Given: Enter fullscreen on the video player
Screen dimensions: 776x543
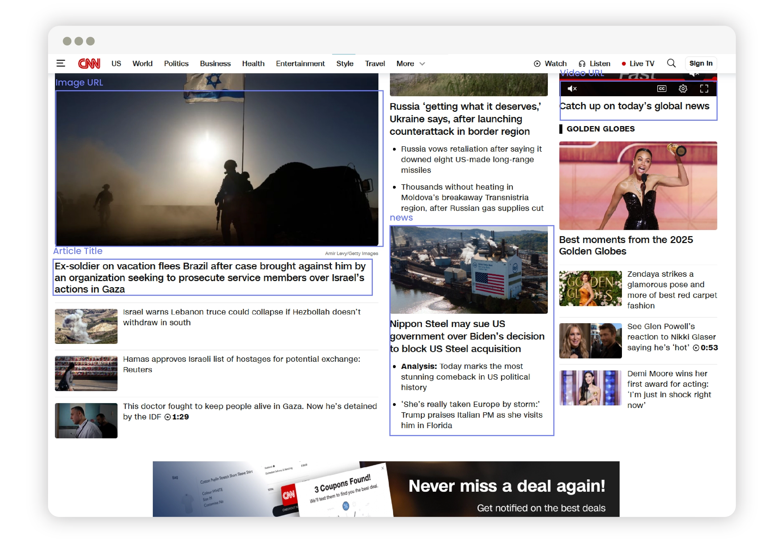Looking at the screenshot, I should (x=704, y=89).
